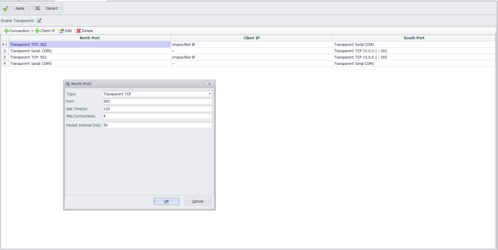Open the Type dropdown in North Port

click(210, 94)
